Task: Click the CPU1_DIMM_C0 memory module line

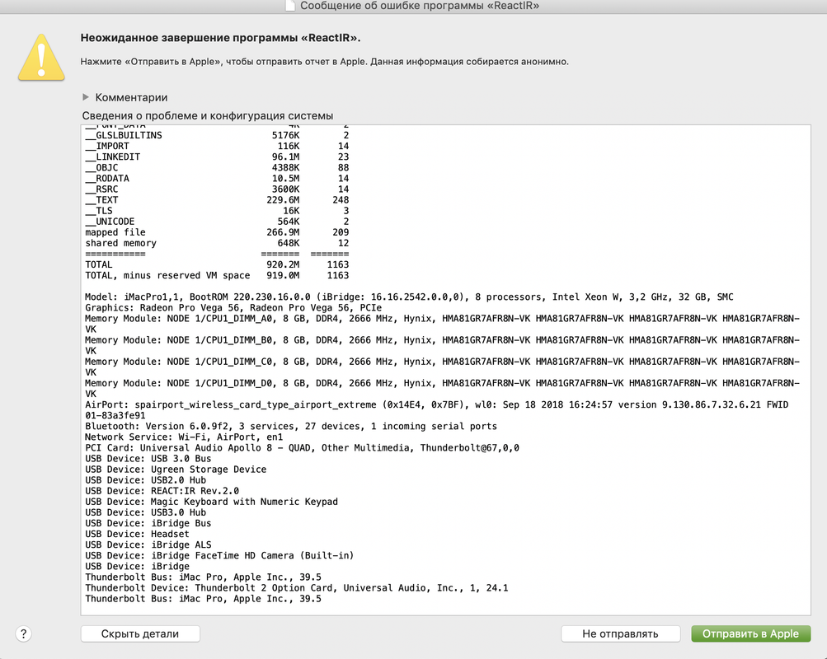Action: (x=442, y=367)
